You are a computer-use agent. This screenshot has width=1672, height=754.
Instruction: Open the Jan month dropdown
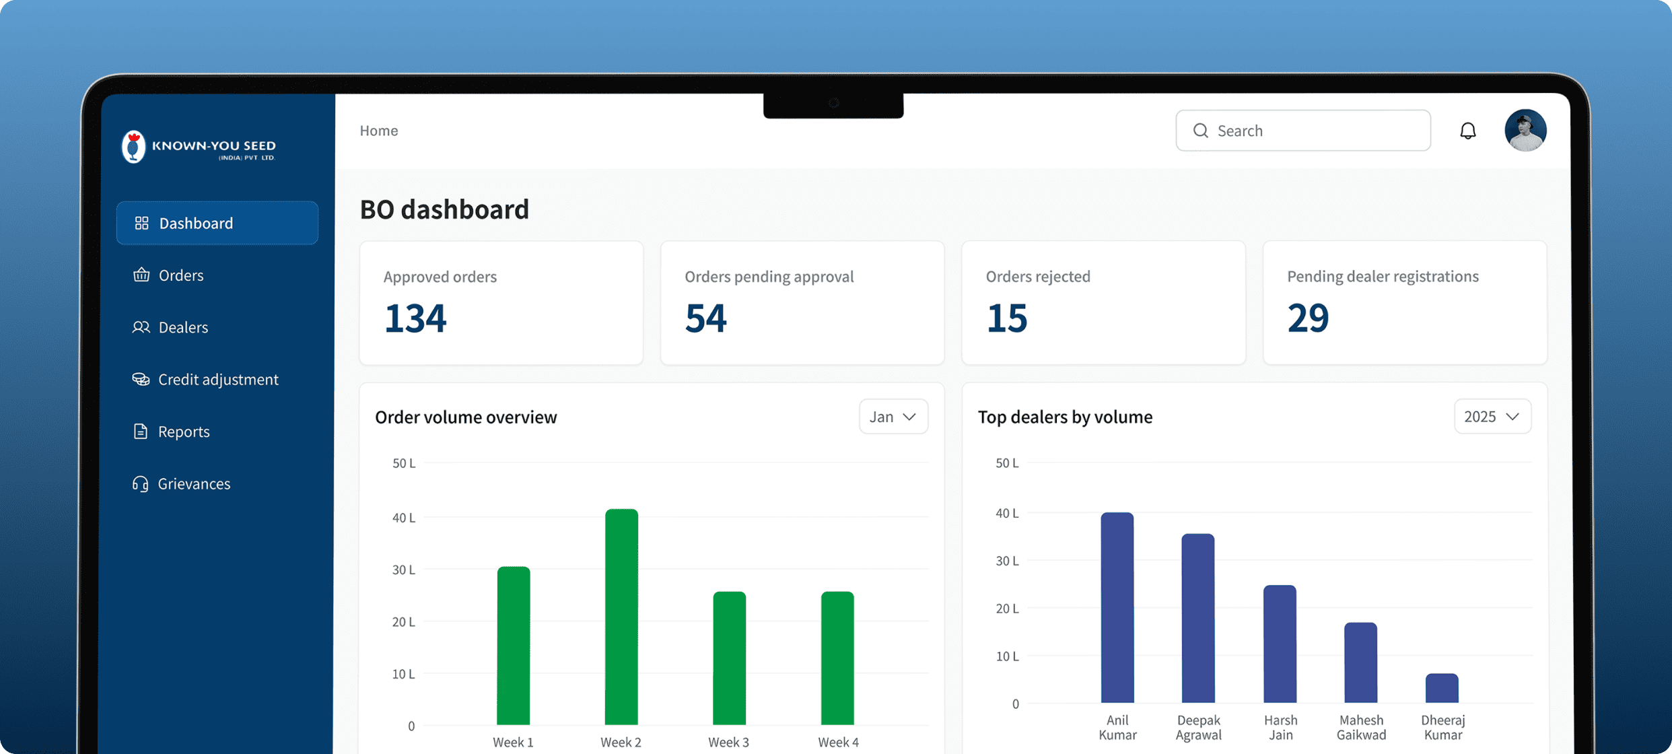tap(893, 417)
